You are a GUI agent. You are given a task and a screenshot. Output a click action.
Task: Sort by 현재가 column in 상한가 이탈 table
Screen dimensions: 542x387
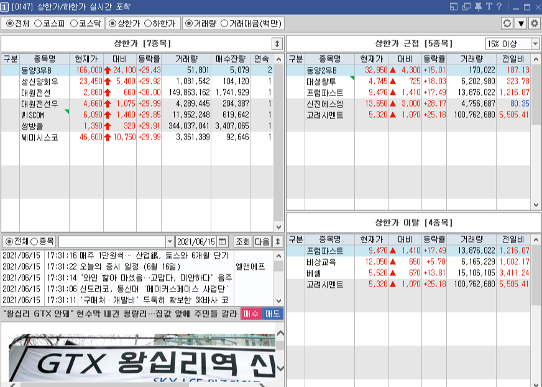tap(372, 239)
